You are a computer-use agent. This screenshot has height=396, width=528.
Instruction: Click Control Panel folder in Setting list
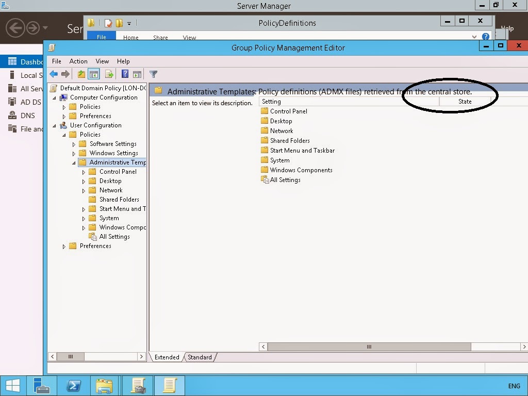(x=284, y=111)
